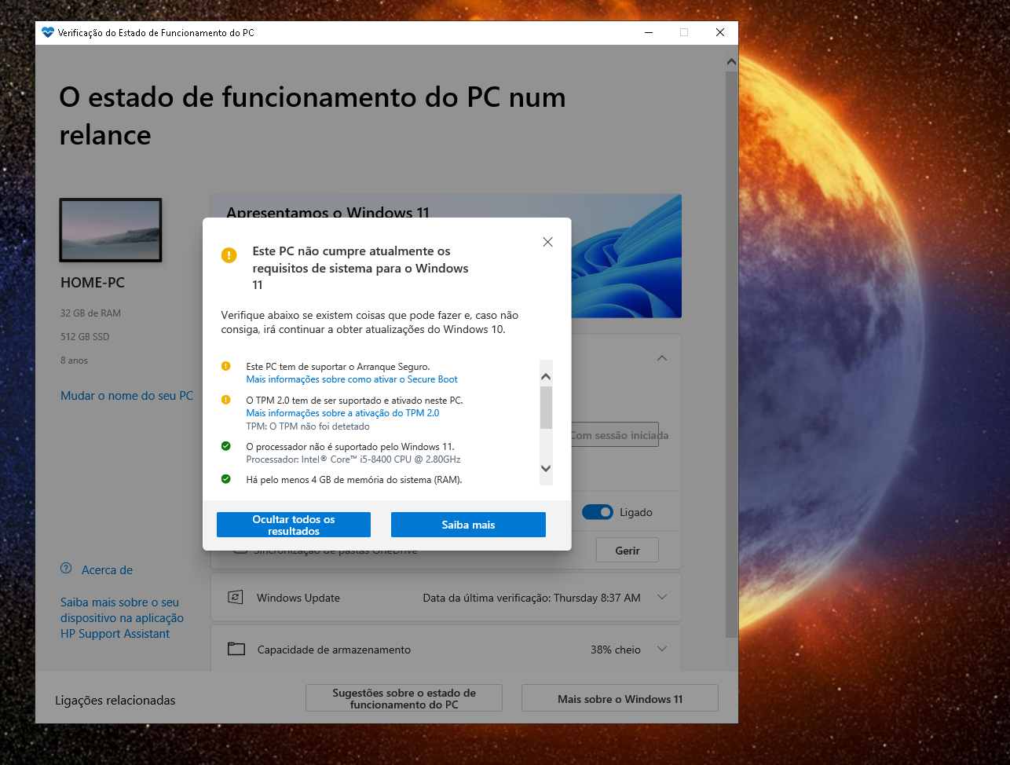Click the Ocultar todos os resultados button

293,524
